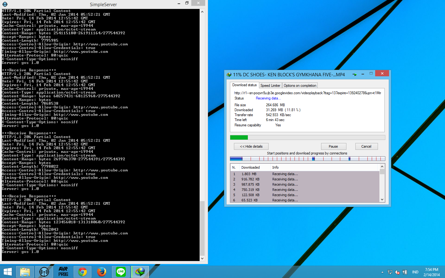Open the Action Center flag icon
Image resolution: width=445 pixels, height=278 pixels.
click(405, 272)
